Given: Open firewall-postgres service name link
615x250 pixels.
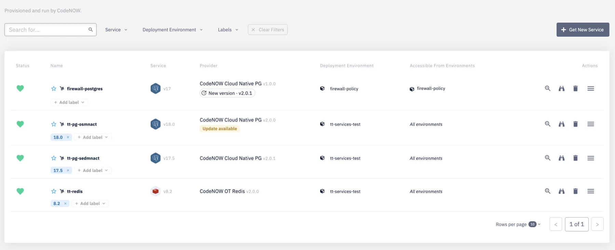Looking at the screenshot, I should (x=85, y=89).
